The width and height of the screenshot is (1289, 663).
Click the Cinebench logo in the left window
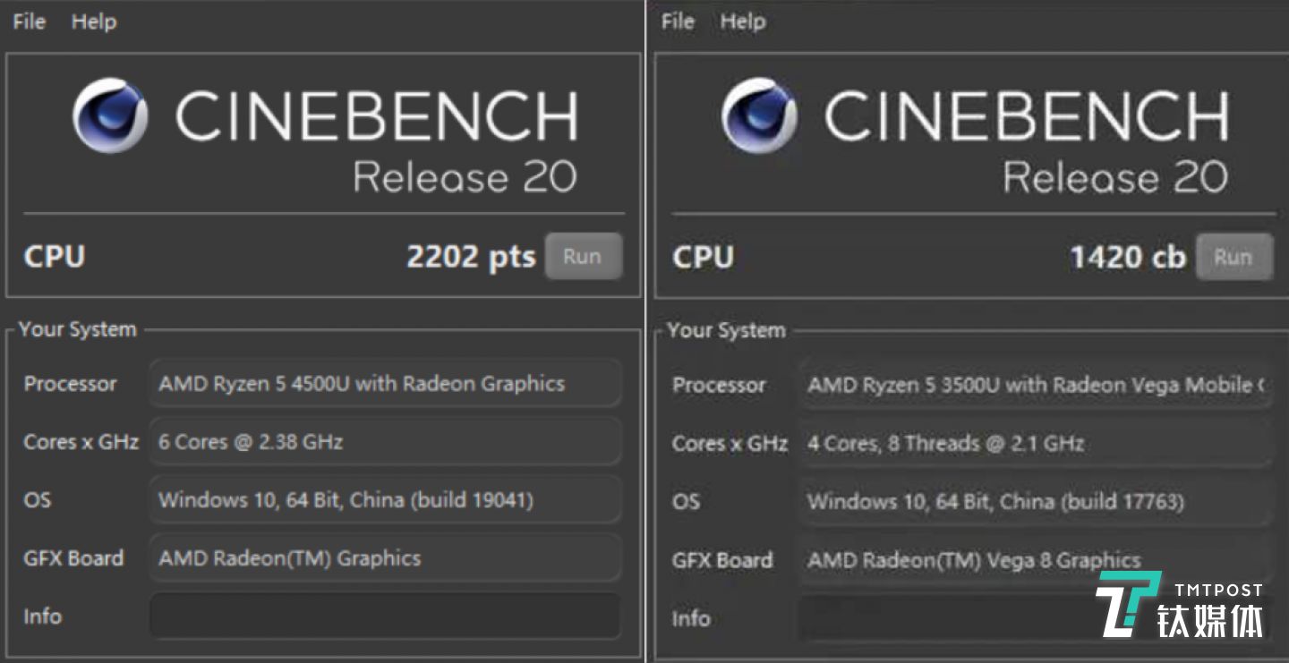(x=109, y=115)
